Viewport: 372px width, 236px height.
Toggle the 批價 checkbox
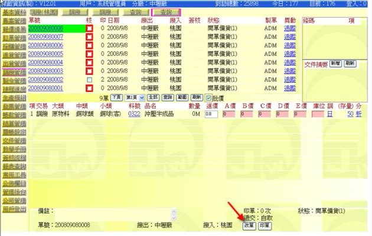tap(208, 97)
